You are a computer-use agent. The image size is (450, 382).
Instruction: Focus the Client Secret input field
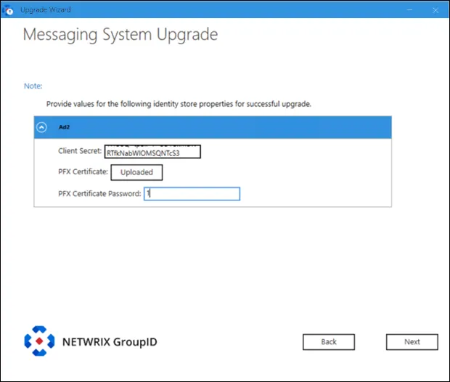(x=152, y=152)
